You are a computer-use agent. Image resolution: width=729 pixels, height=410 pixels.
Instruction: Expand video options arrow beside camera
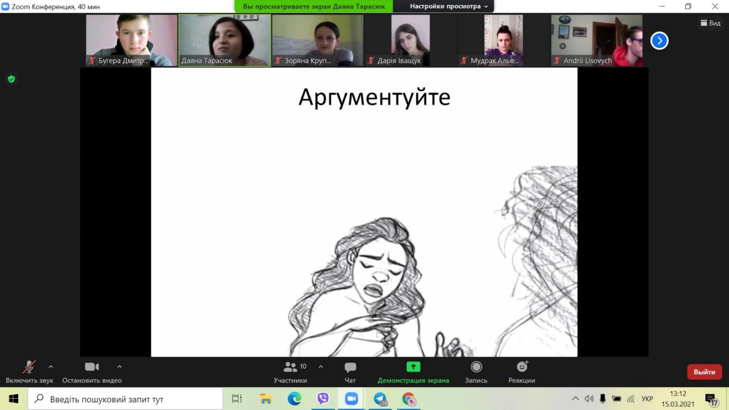(x=119, y=367)
